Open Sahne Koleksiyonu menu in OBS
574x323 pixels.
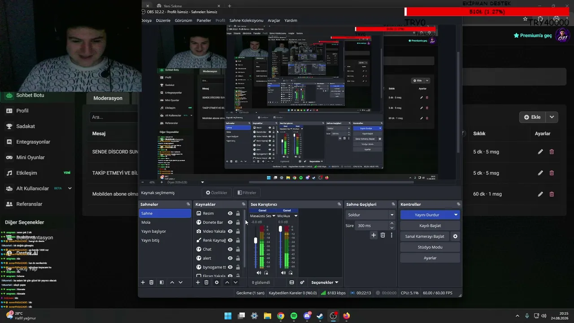point(246,21)
